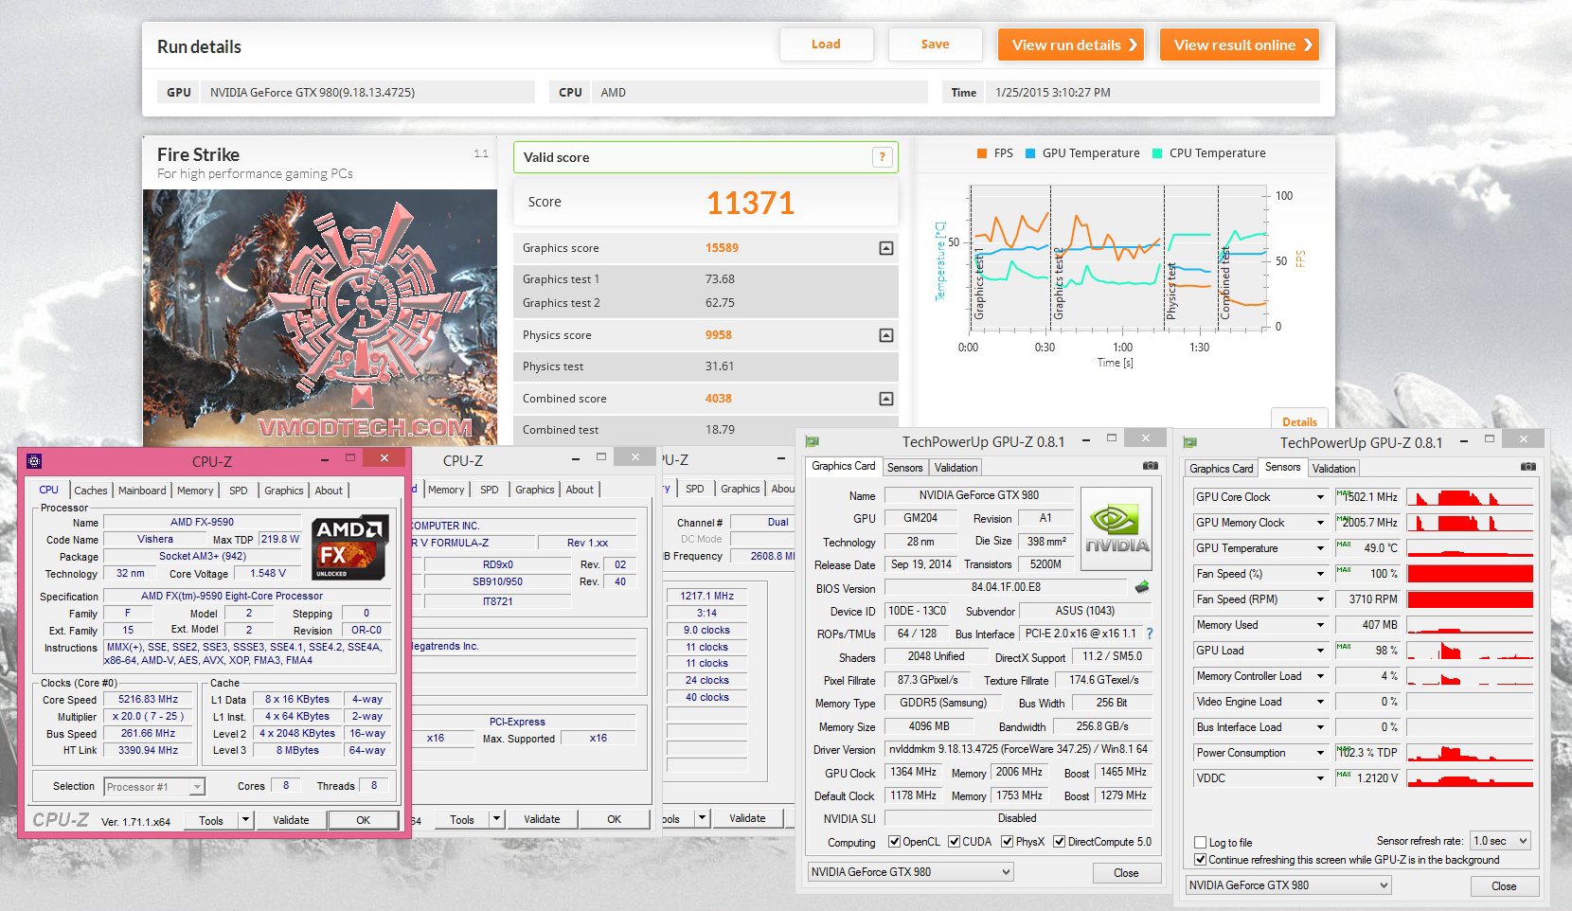Click the Details button under the chart
The width and height of the screenshot is (1572, 911).
coord(1299,421)
